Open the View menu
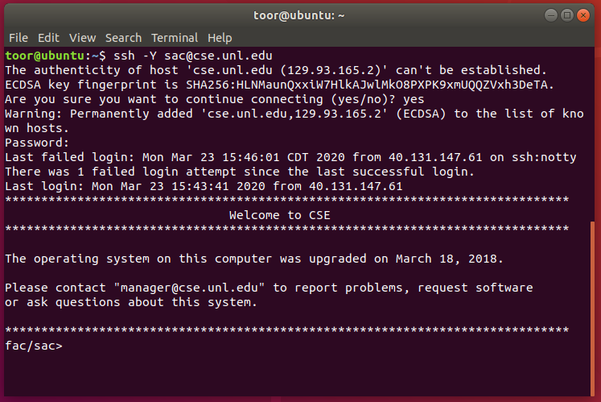Screen dimensions: 601x402 pos(82,38)
